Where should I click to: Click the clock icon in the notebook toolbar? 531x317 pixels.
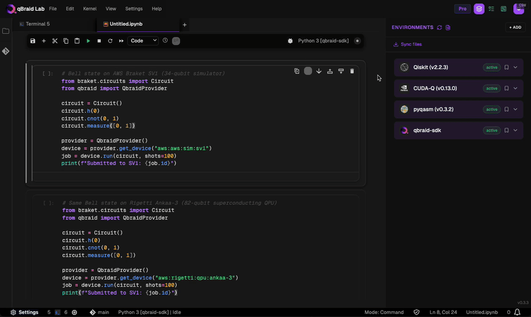point(165,40)
